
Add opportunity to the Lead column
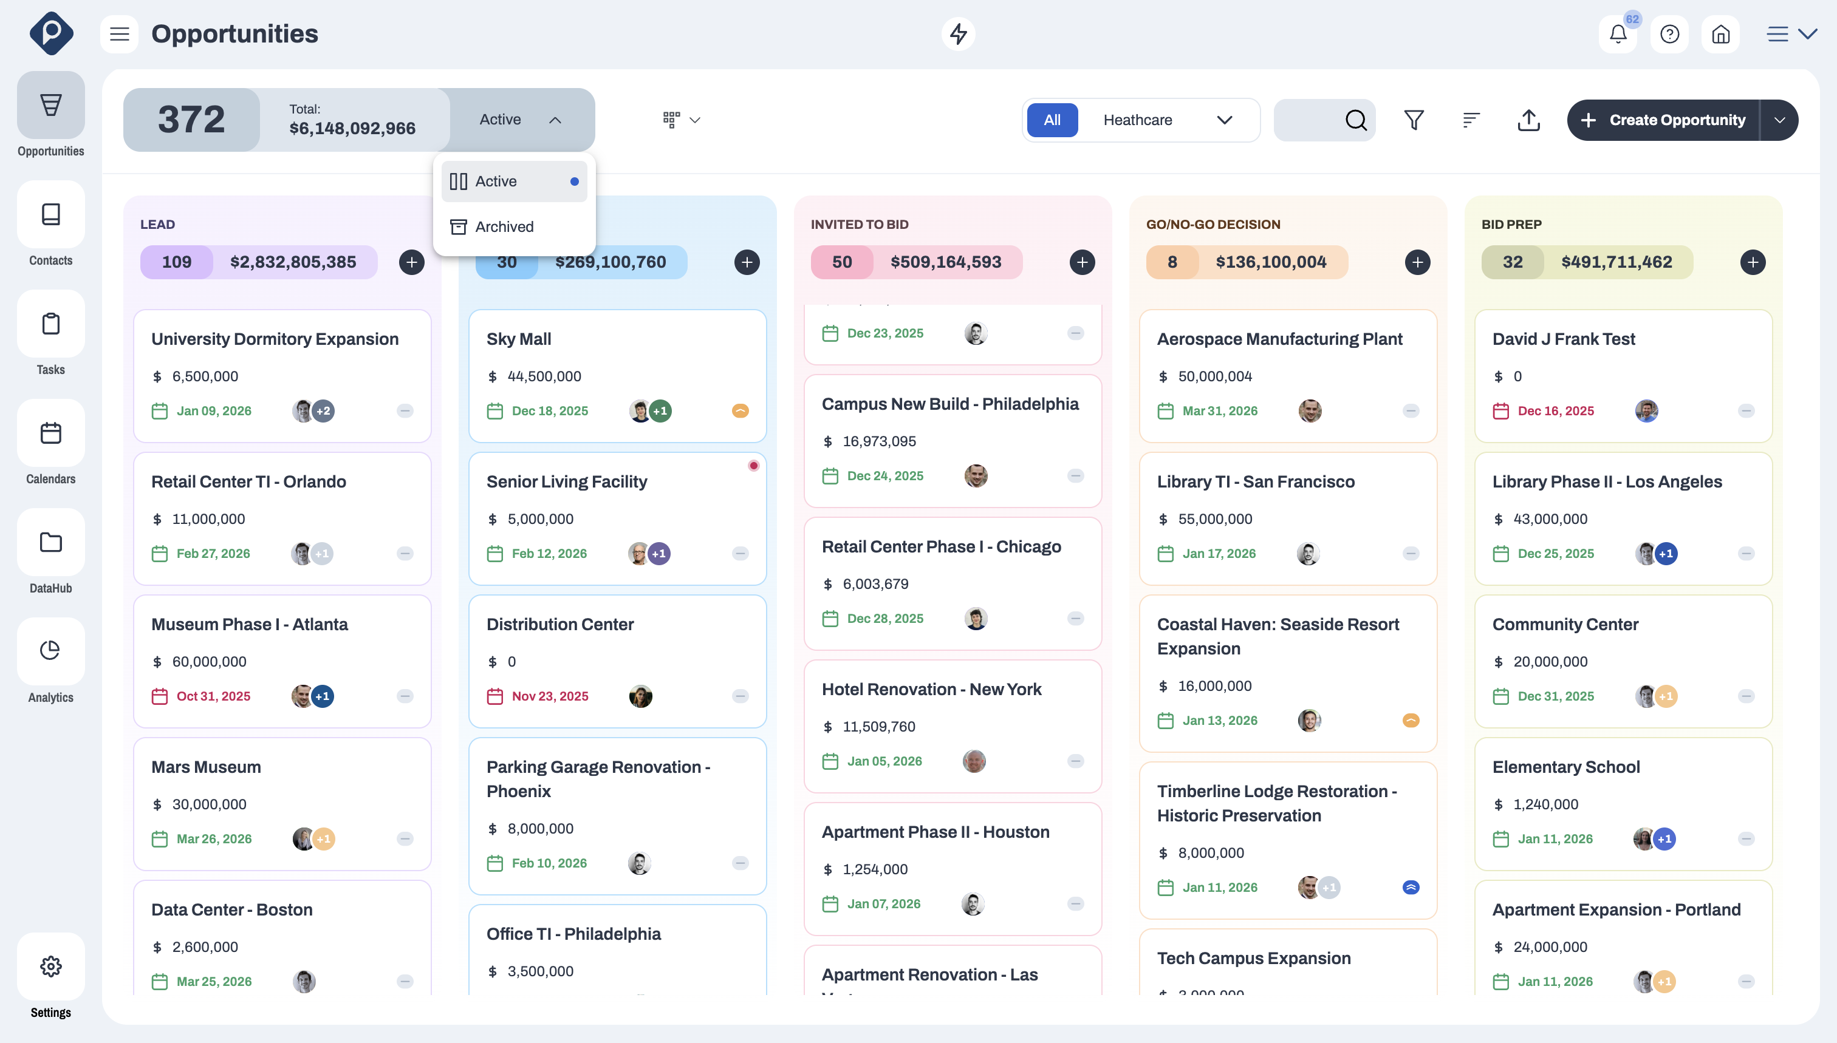[411, 262]
